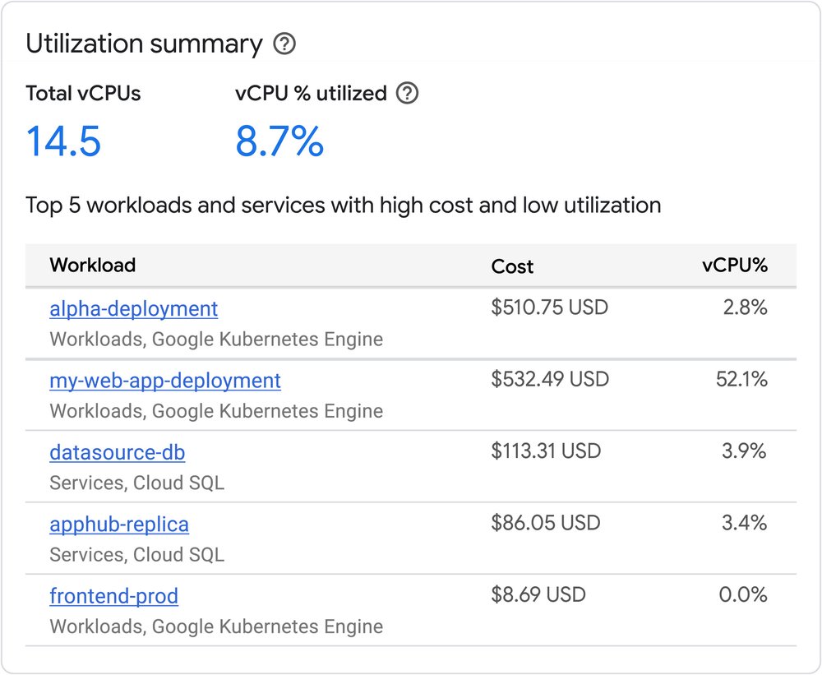Viewport: 822px width, 675px height.
Task: Click the $8.69 USD cost cell
Action: [x=538, y=594]
